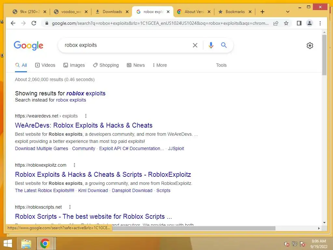Click the address bar URL
Screen dimensions: 333x250
[x=160, y=23]
